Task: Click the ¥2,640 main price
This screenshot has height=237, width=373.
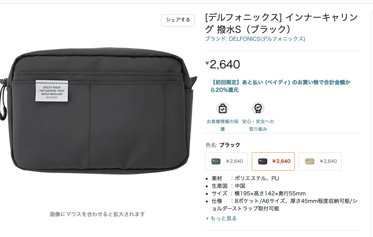Action: tap(223, 64)
